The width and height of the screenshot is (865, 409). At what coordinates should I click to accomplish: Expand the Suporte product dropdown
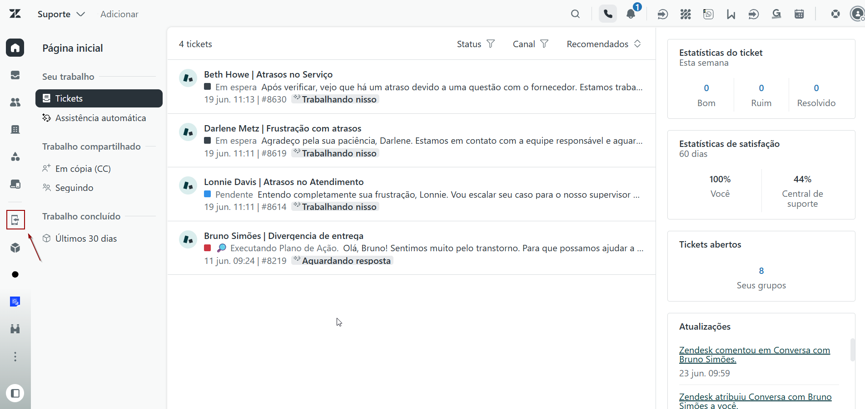pyautogui.click(x=61, y=14)
